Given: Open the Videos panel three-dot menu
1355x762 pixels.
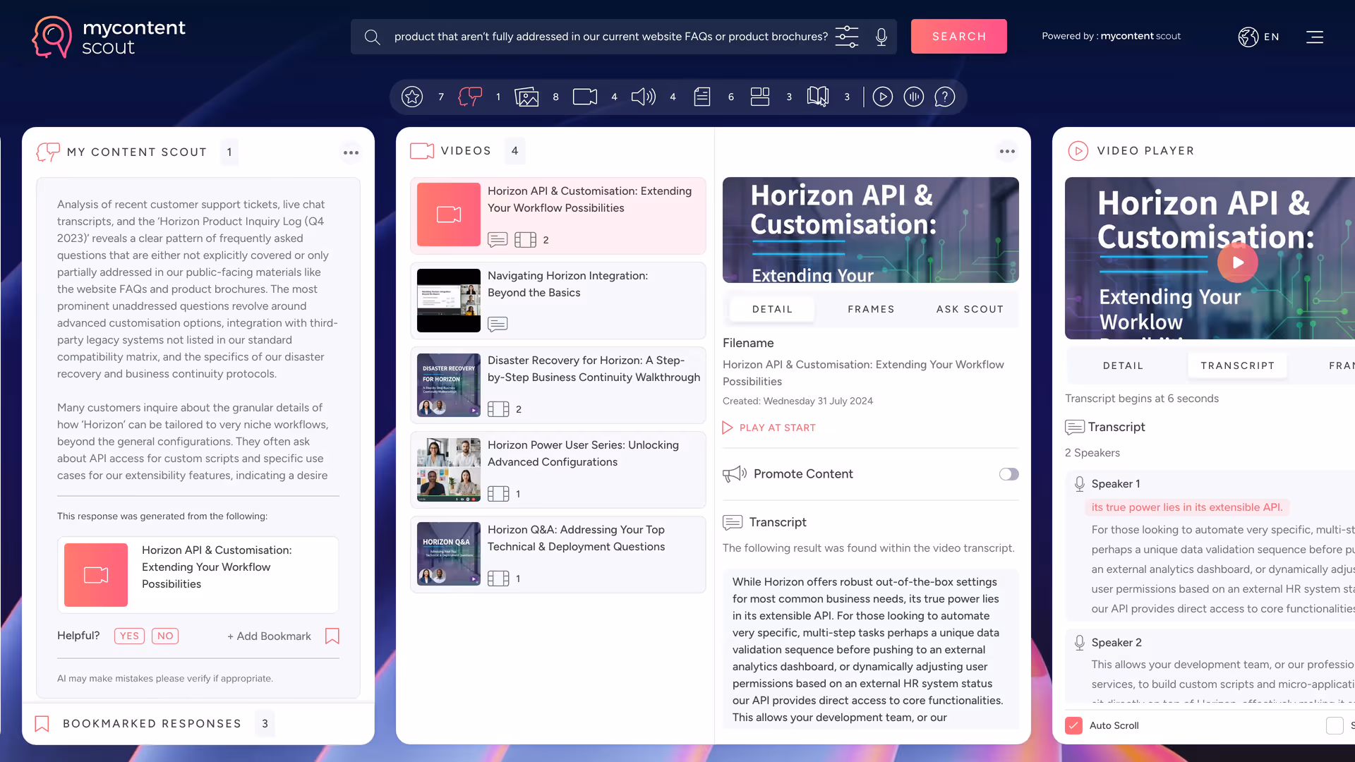Looking at the screenshot, I should (1007, 151).
